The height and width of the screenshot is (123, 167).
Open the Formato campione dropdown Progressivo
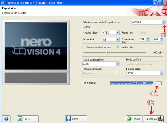pos(101,73)
